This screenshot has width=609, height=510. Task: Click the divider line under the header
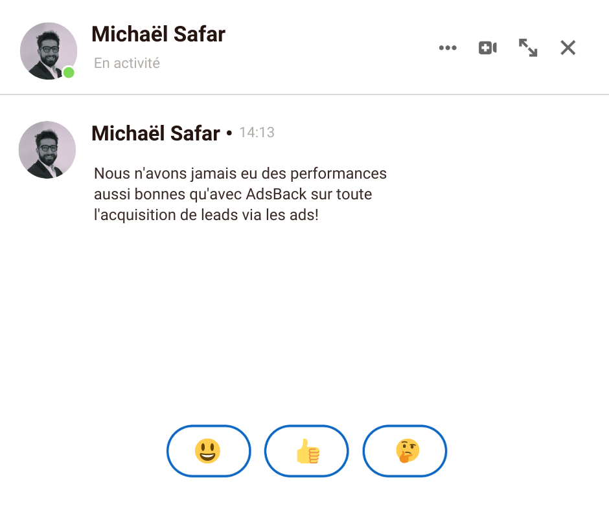(x=304, y=95)
